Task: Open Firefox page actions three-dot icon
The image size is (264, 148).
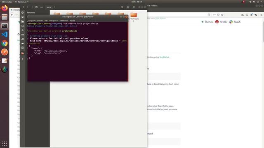Action: click(214, 15)
